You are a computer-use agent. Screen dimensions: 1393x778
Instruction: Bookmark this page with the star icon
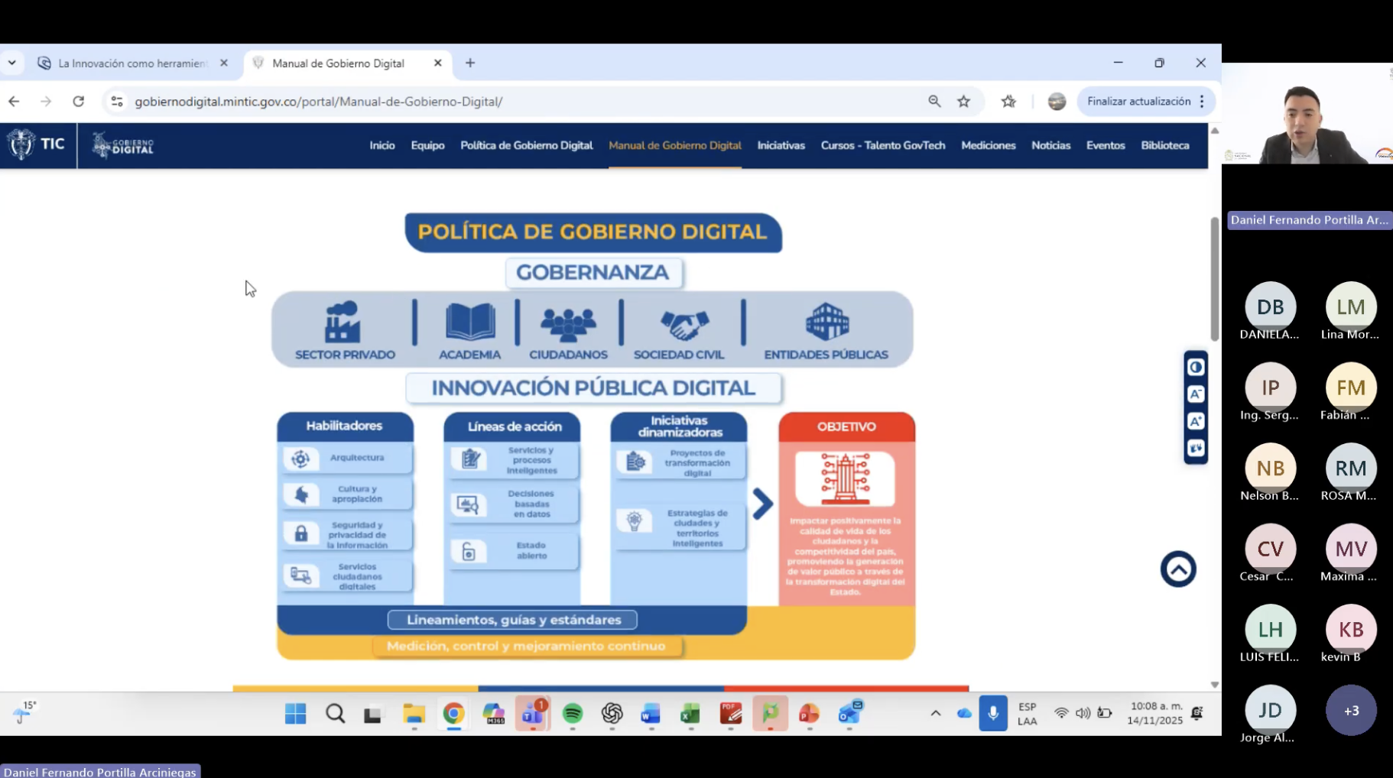coord(964,102)
